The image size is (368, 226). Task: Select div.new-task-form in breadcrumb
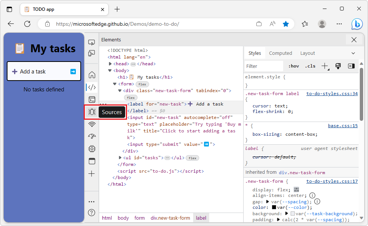[x=170, y=218]
